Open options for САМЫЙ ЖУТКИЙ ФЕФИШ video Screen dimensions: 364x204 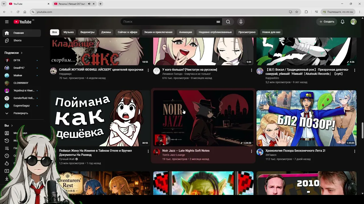tap(148, 70)
